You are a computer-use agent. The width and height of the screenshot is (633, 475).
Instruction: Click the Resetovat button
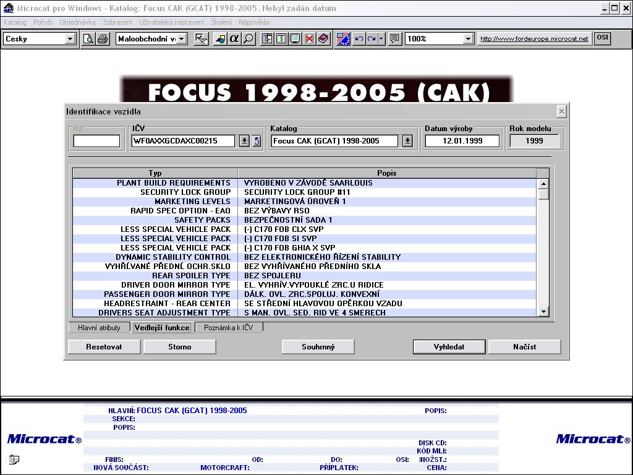tap(104, 347)
